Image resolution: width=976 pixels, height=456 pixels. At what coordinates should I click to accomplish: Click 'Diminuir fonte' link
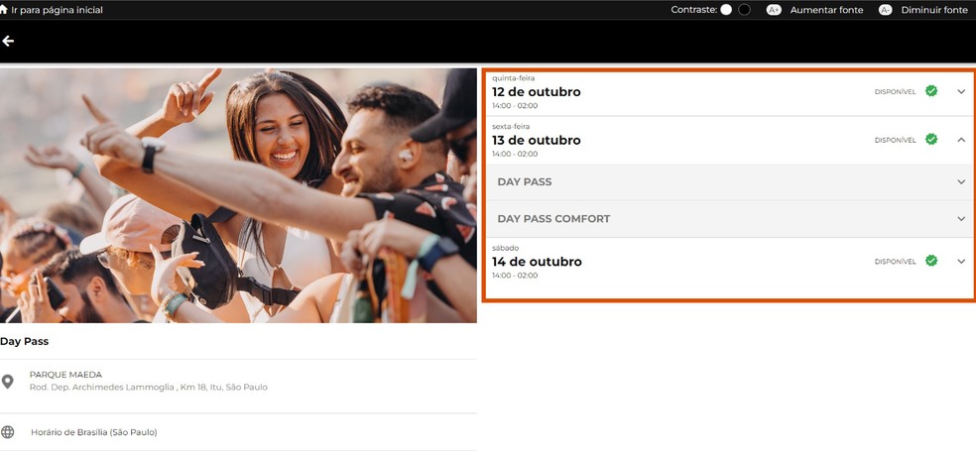934,10
